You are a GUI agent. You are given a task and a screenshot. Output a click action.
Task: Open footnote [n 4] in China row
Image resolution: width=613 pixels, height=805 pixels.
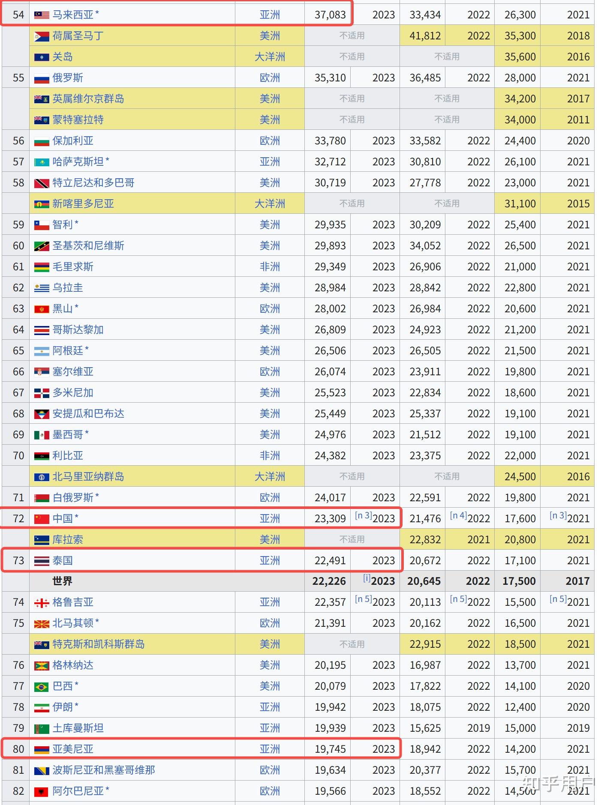coord(458,516)
